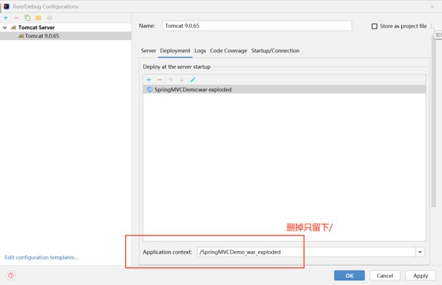The image size is (442, 285).
Task: Move artifact up arrow icon
Action: [x=171, y=80]
